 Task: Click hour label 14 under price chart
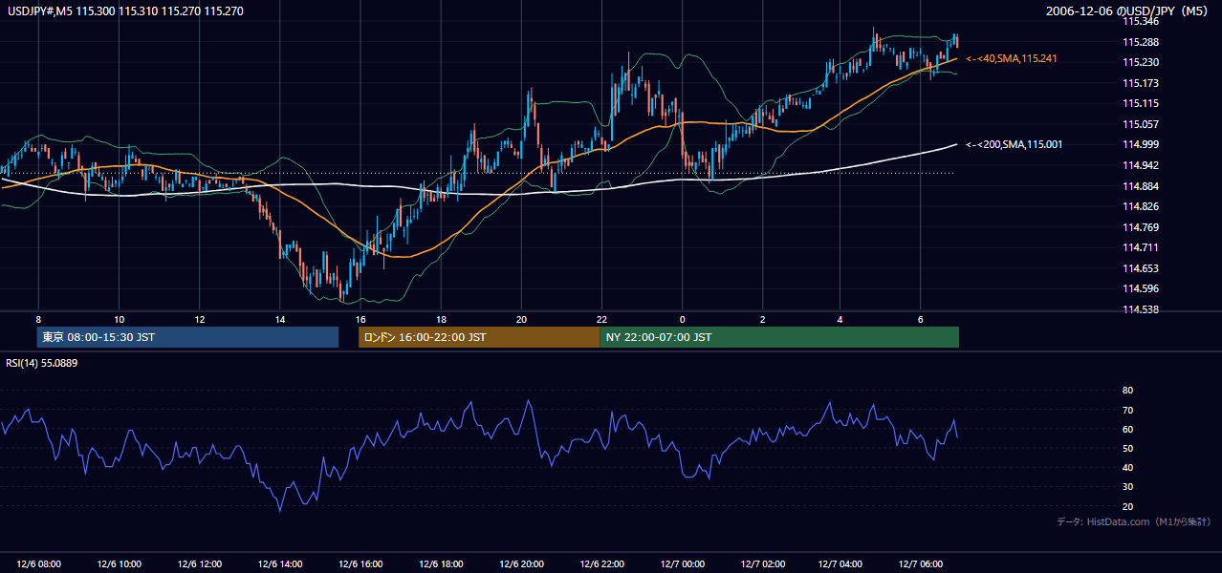(x=279, y=319)
